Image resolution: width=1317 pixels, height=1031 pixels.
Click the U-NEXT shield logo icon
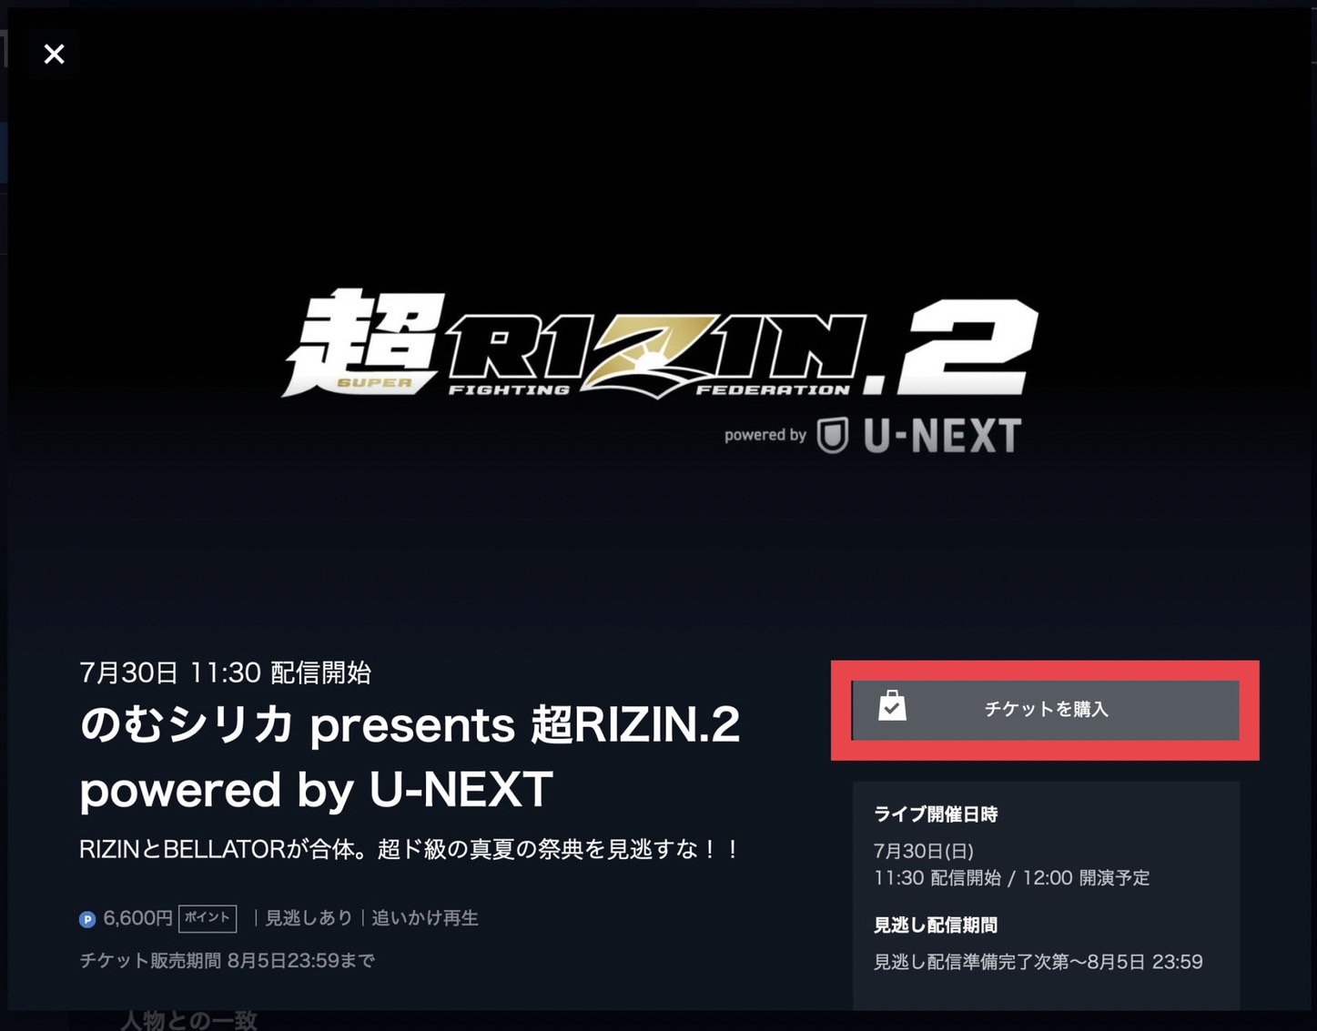[833, 435]
